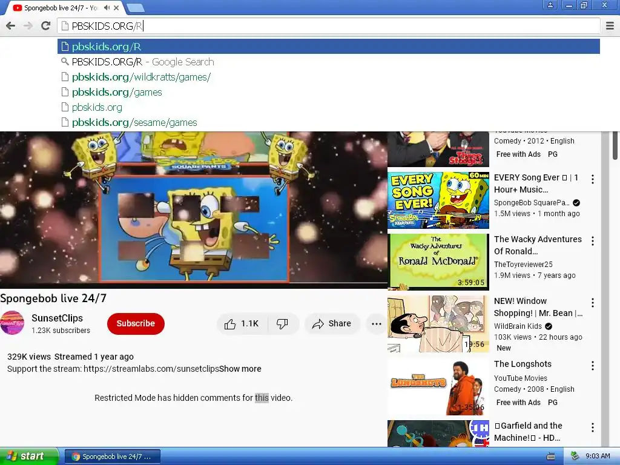Open the more actions ellipsis under video
The image size is (620, 465).
(x=376, y=324)
